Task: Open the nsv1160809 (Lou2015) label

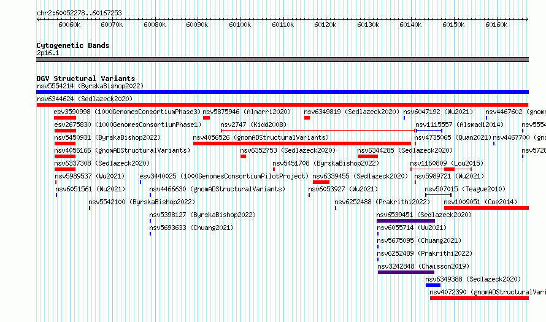Action: pos(447,163)
